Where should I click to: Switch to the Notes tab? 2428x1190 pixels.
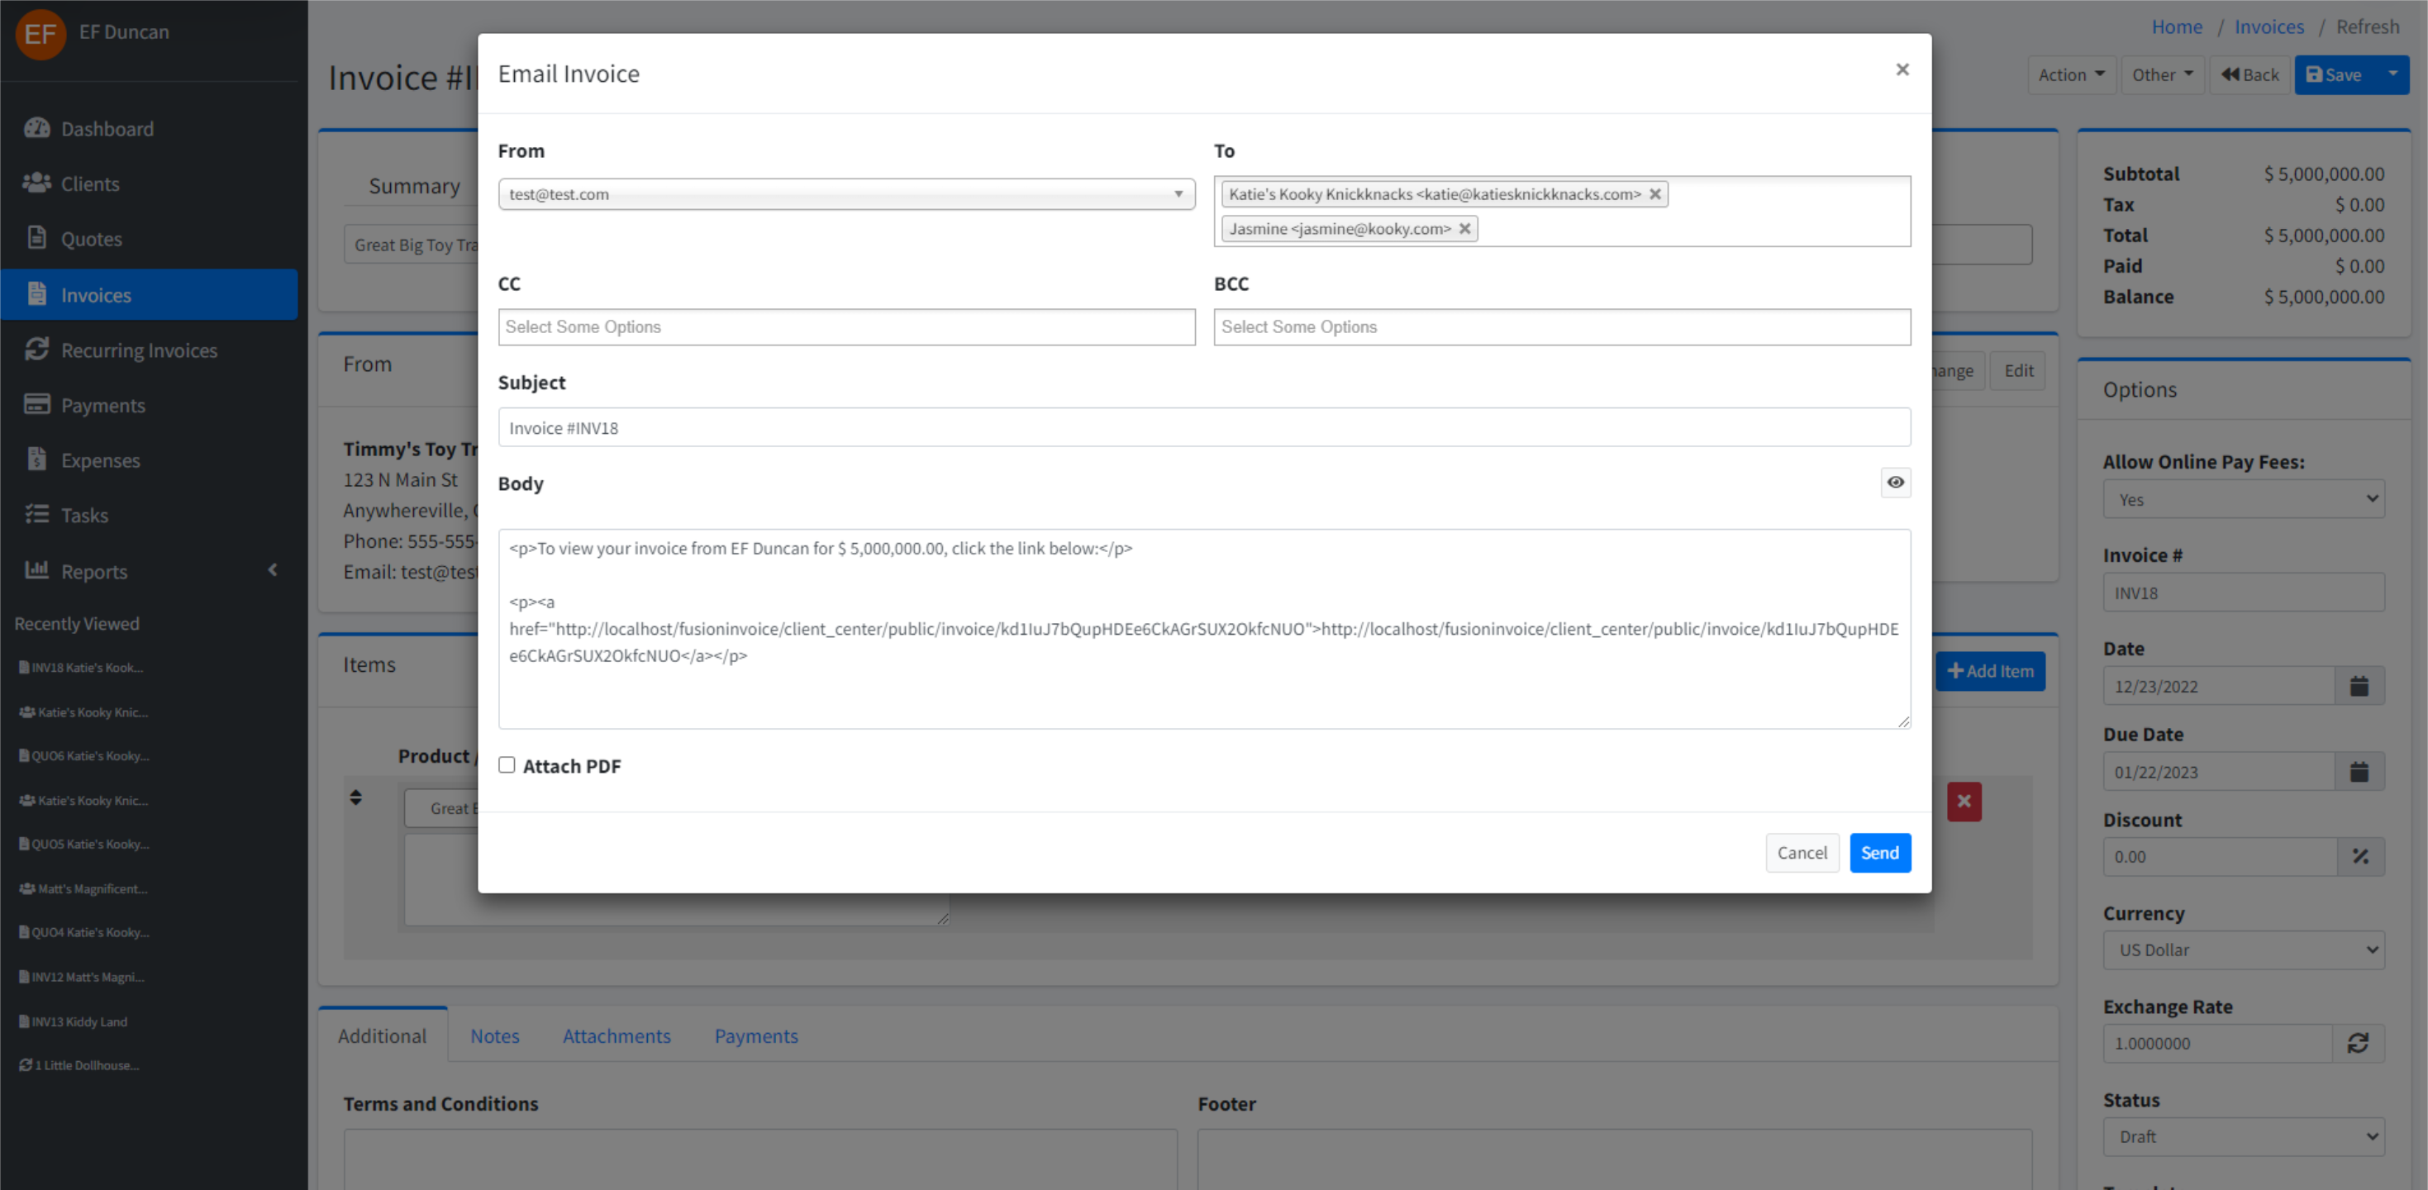pyautogui.click(x=495, y=1035)
